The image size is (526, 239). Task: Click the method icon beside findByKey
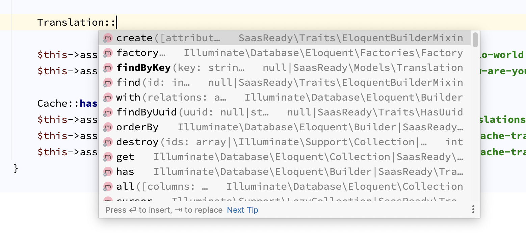(x=108, y=68)
